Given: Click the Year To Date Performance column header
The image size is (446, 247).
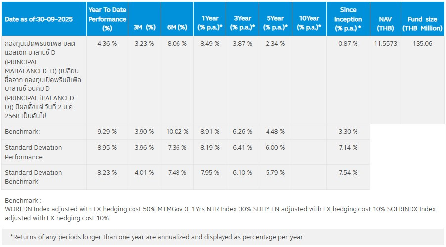Looking at the screenshot, I should (107, 19).
